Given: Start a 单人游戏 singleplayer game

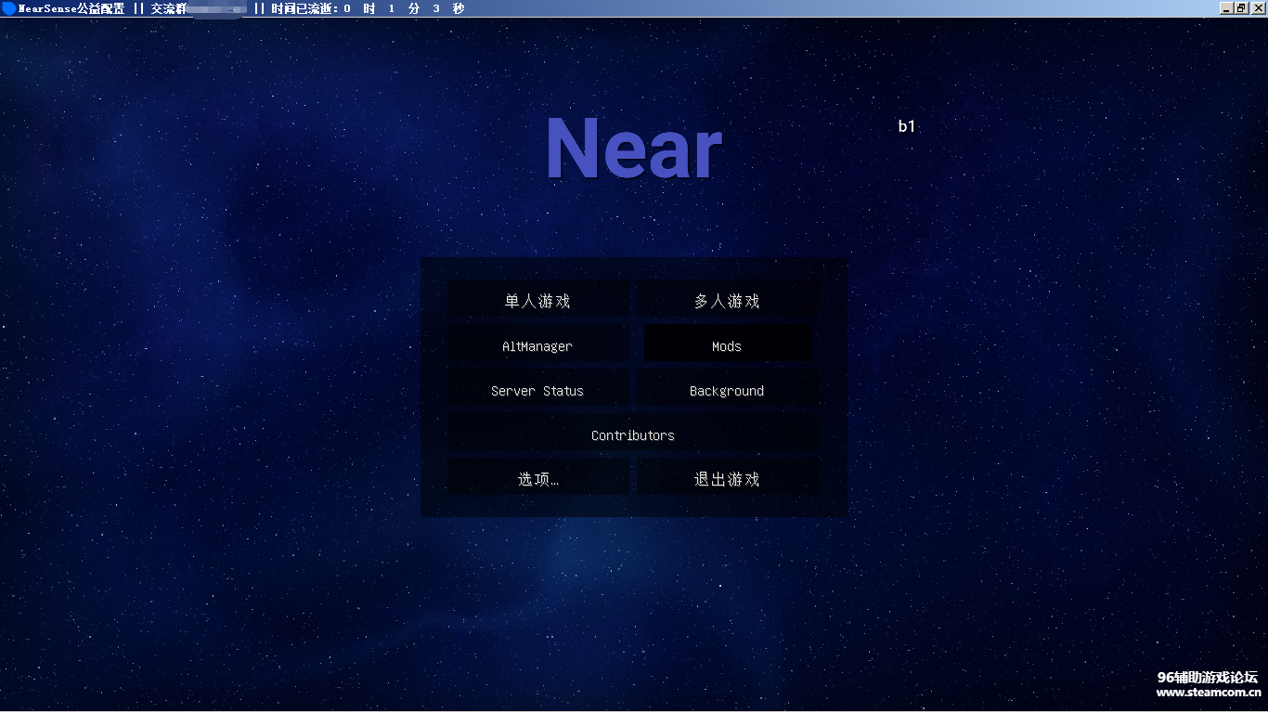Looking at the screenshot, I should coord(537,301).
